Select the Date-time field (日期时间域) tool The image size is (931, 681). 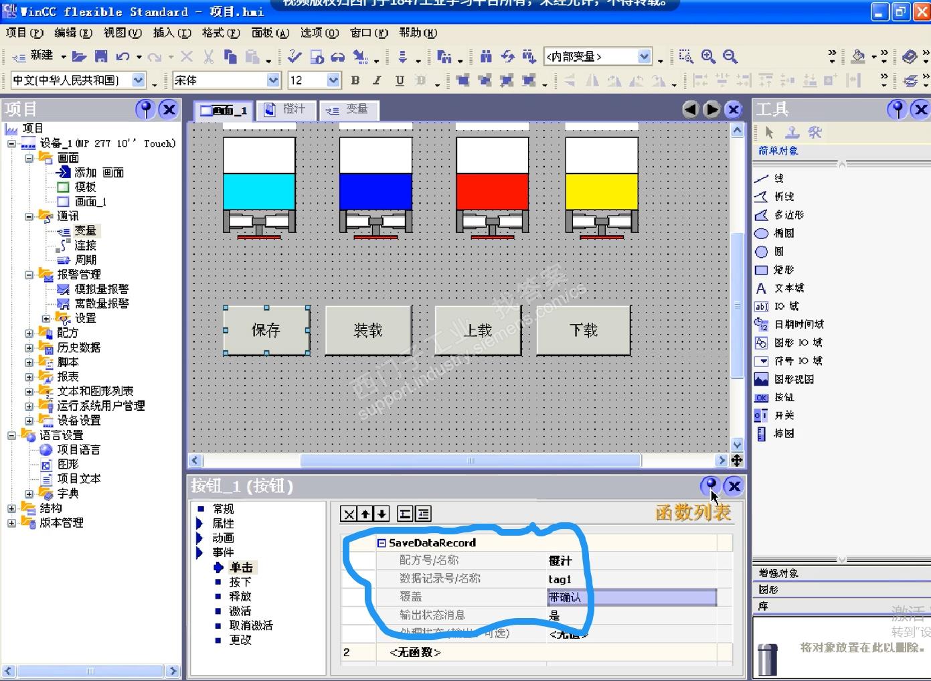point(789,324)
